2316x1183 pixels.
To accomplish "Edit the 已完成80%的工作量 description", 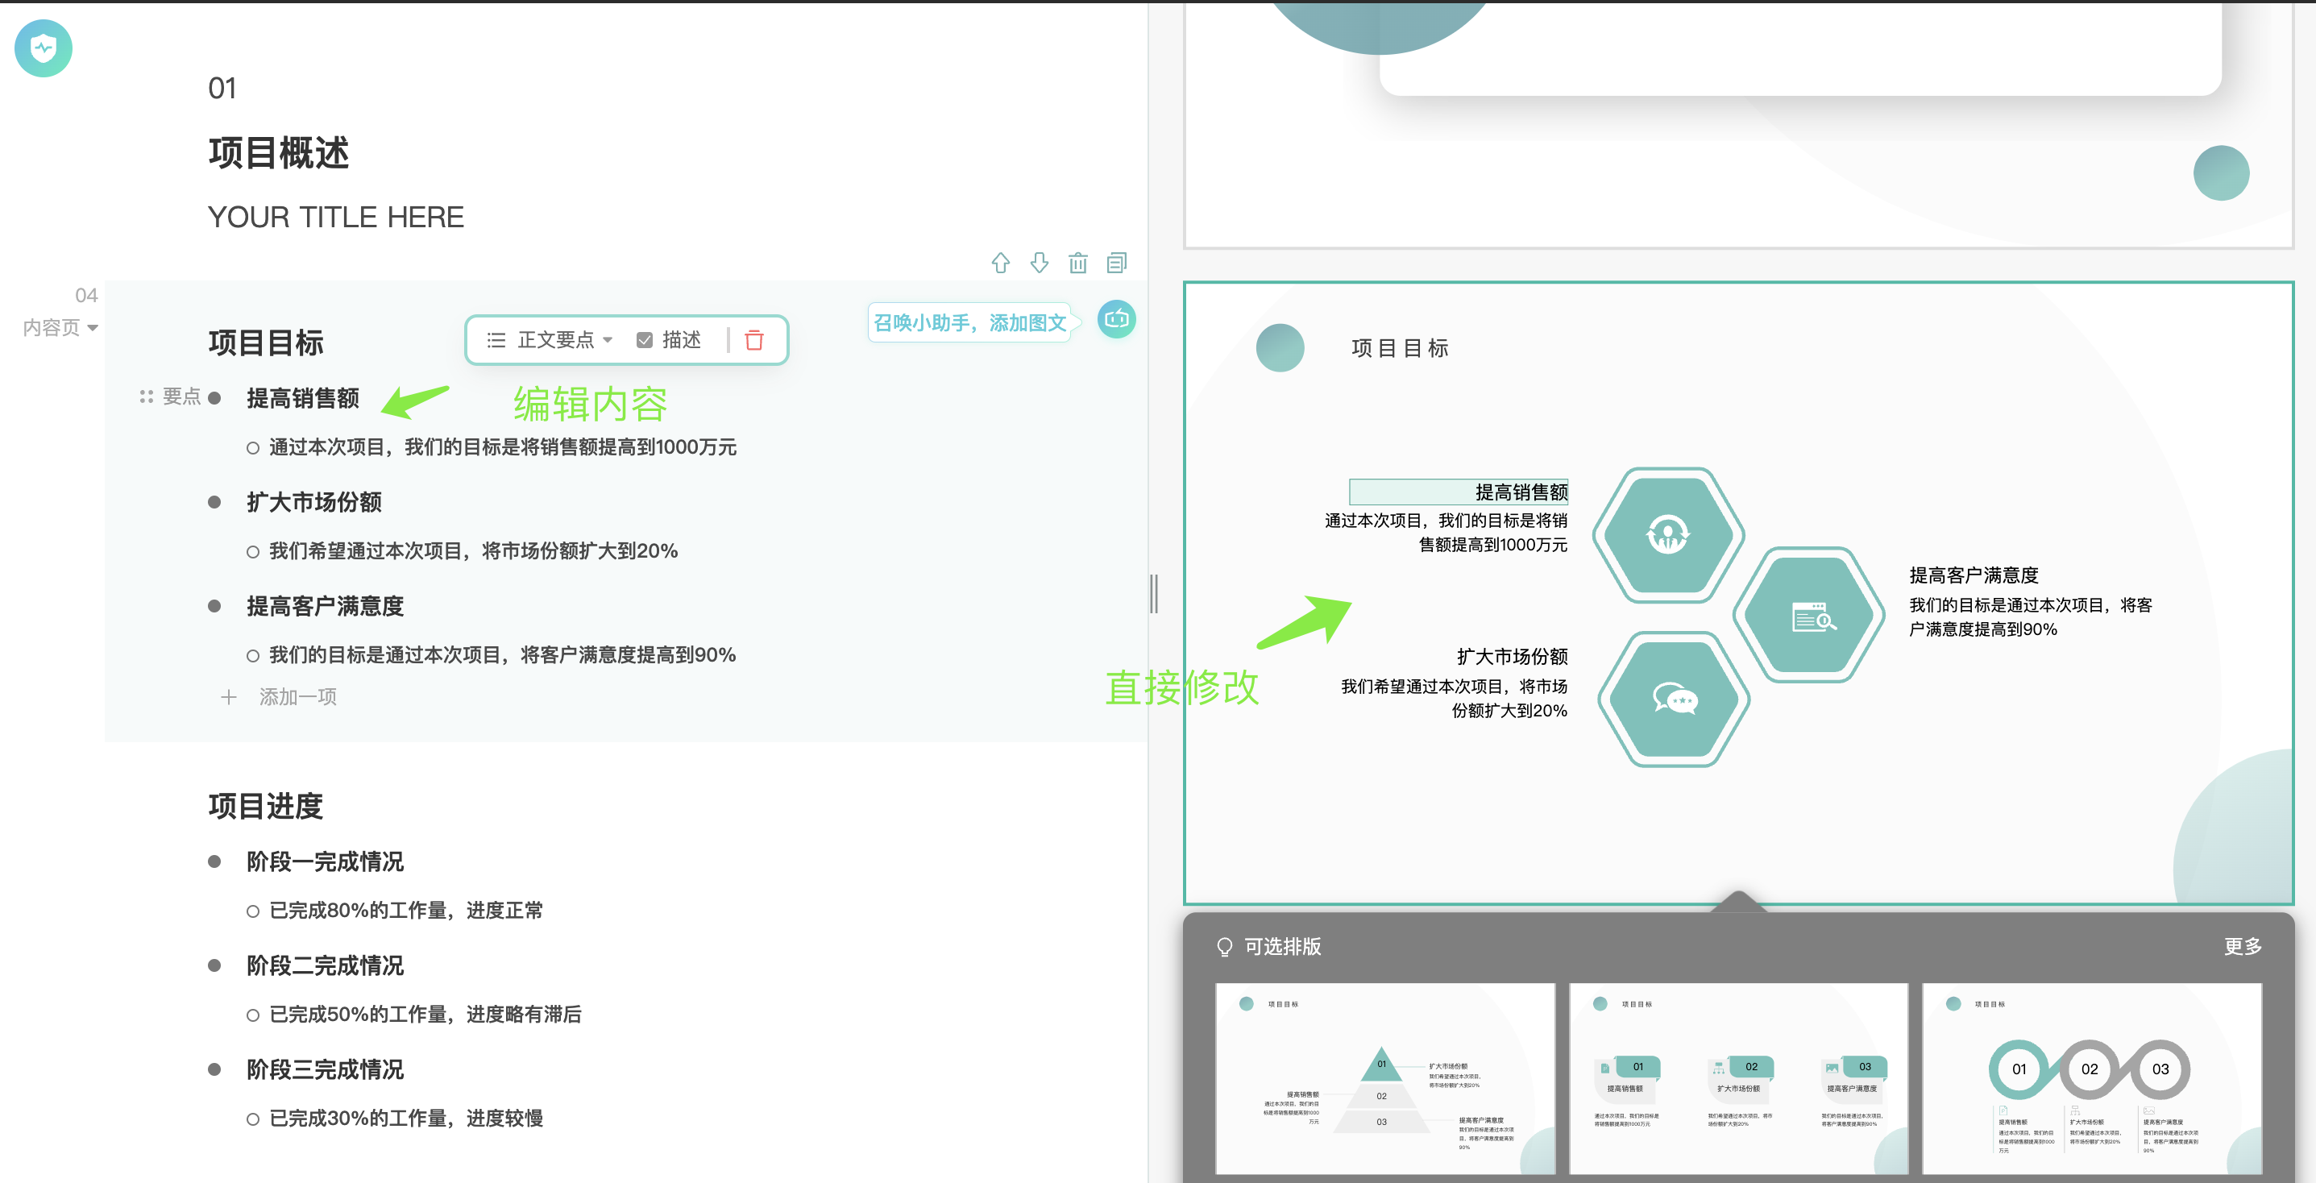I will (405, 910).
